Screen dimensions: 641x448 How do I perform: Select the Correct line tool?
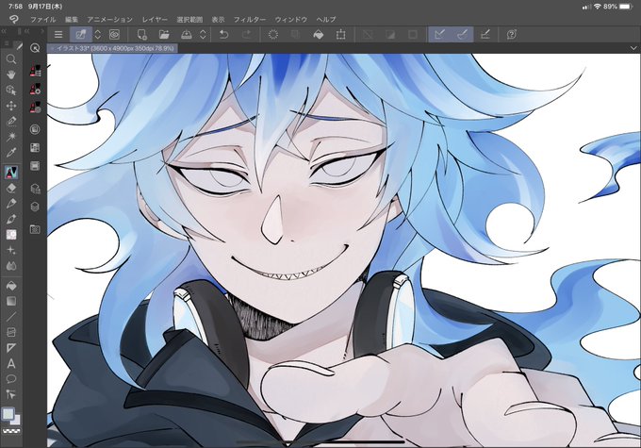point(11,394)
